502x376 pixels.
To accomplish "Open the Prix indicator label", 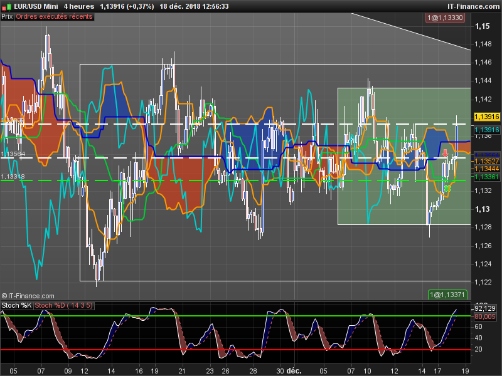I will pos(7,17).
